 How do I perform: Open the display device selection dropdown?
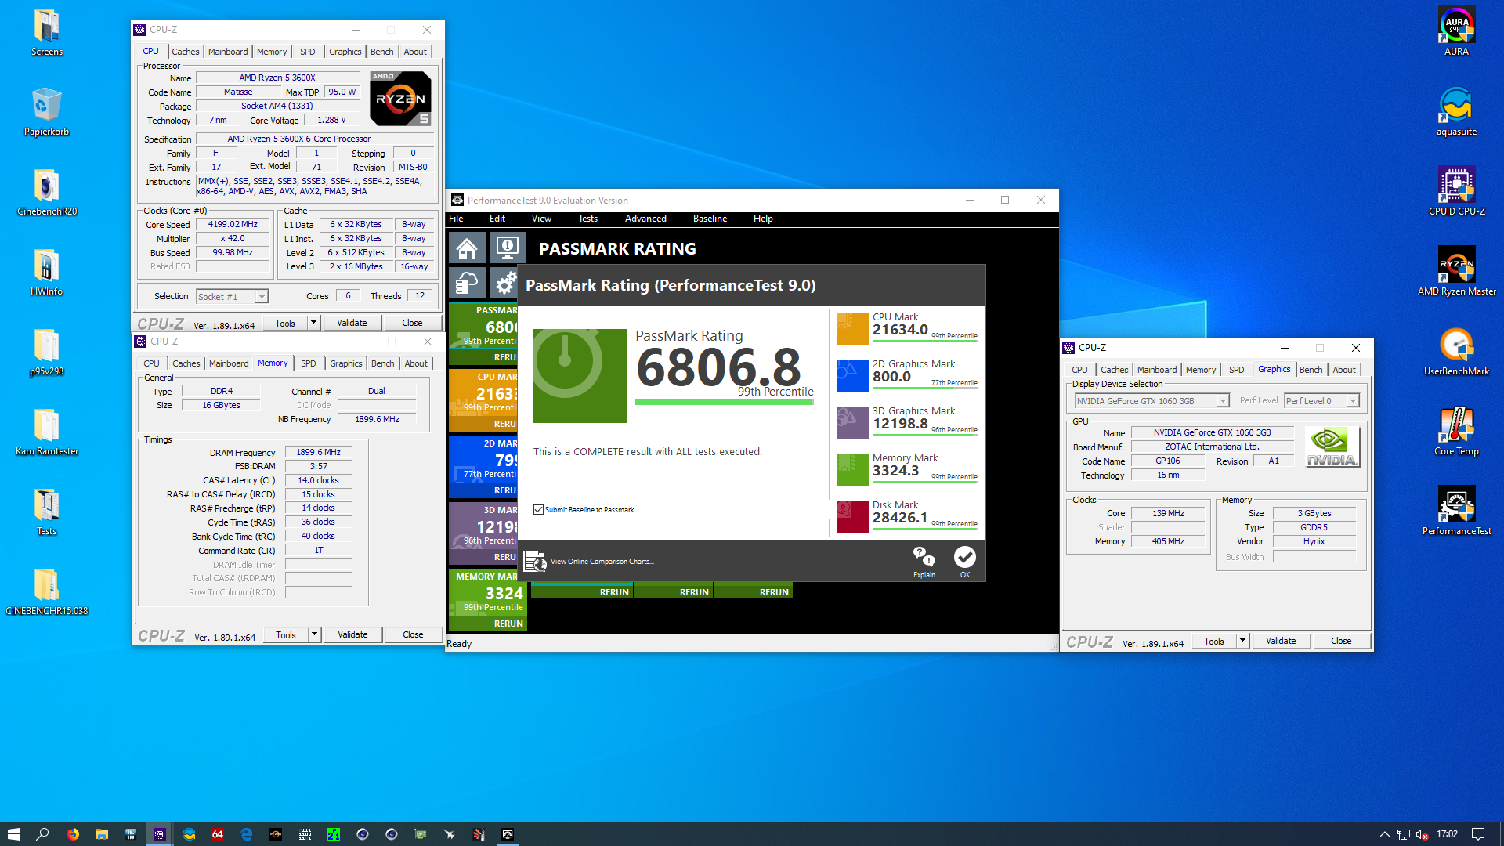1222,401
